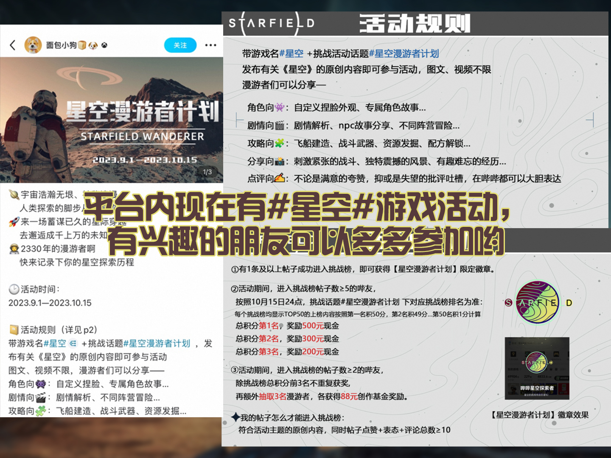Click the round Starfield badge graphic
The height and width of the screenshot is (458, 611).
point(538,302)
